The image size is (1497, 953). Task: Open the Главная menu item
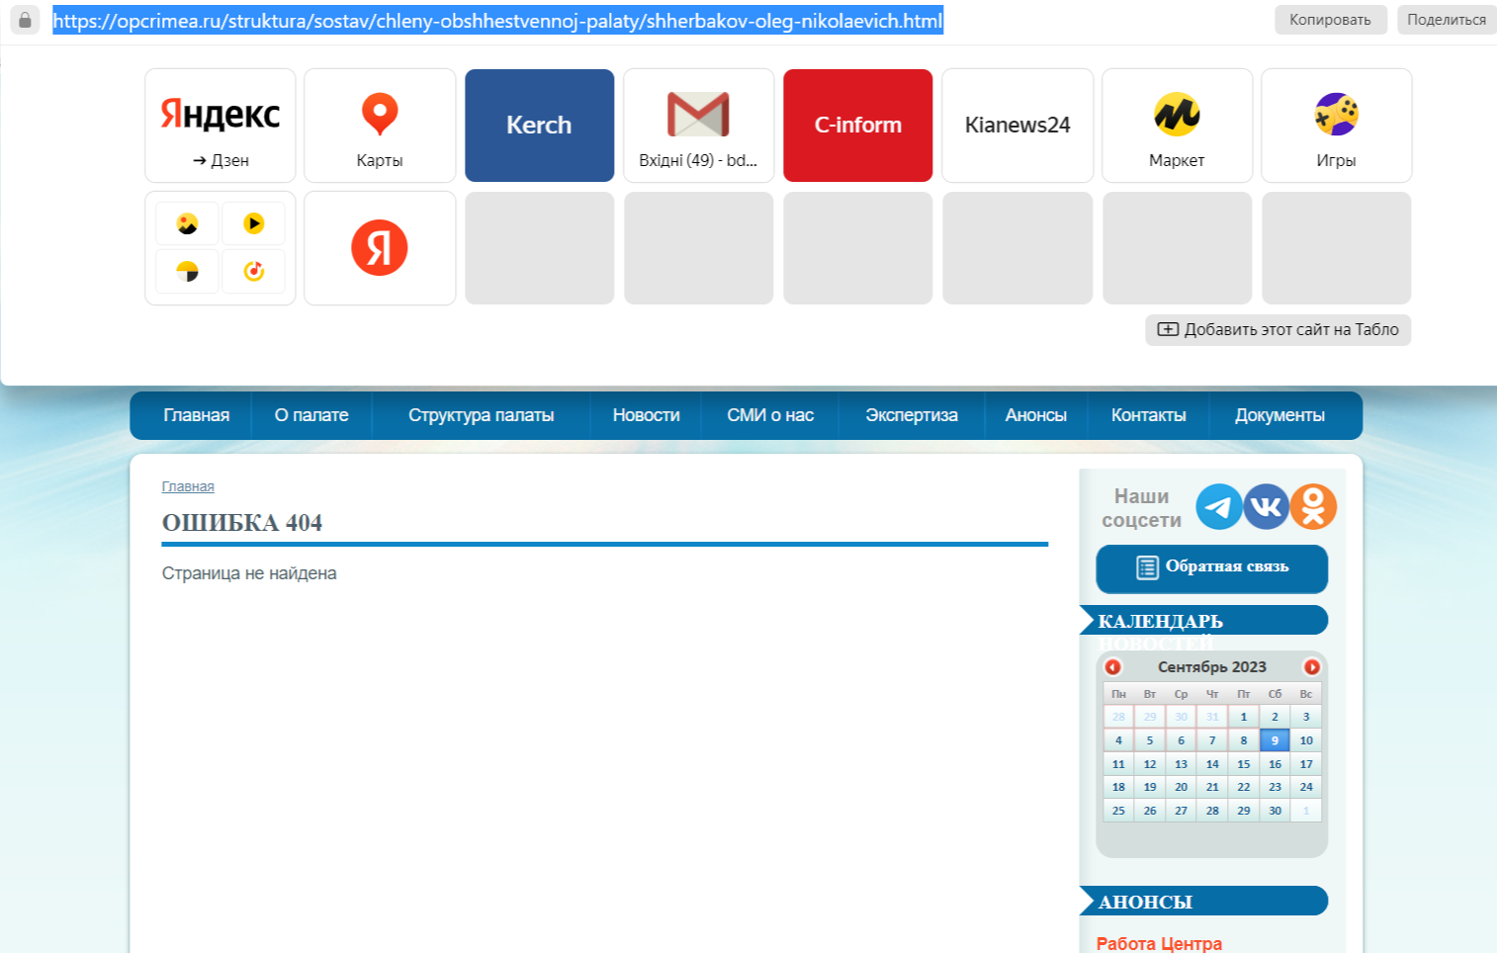tap(197, 415)
